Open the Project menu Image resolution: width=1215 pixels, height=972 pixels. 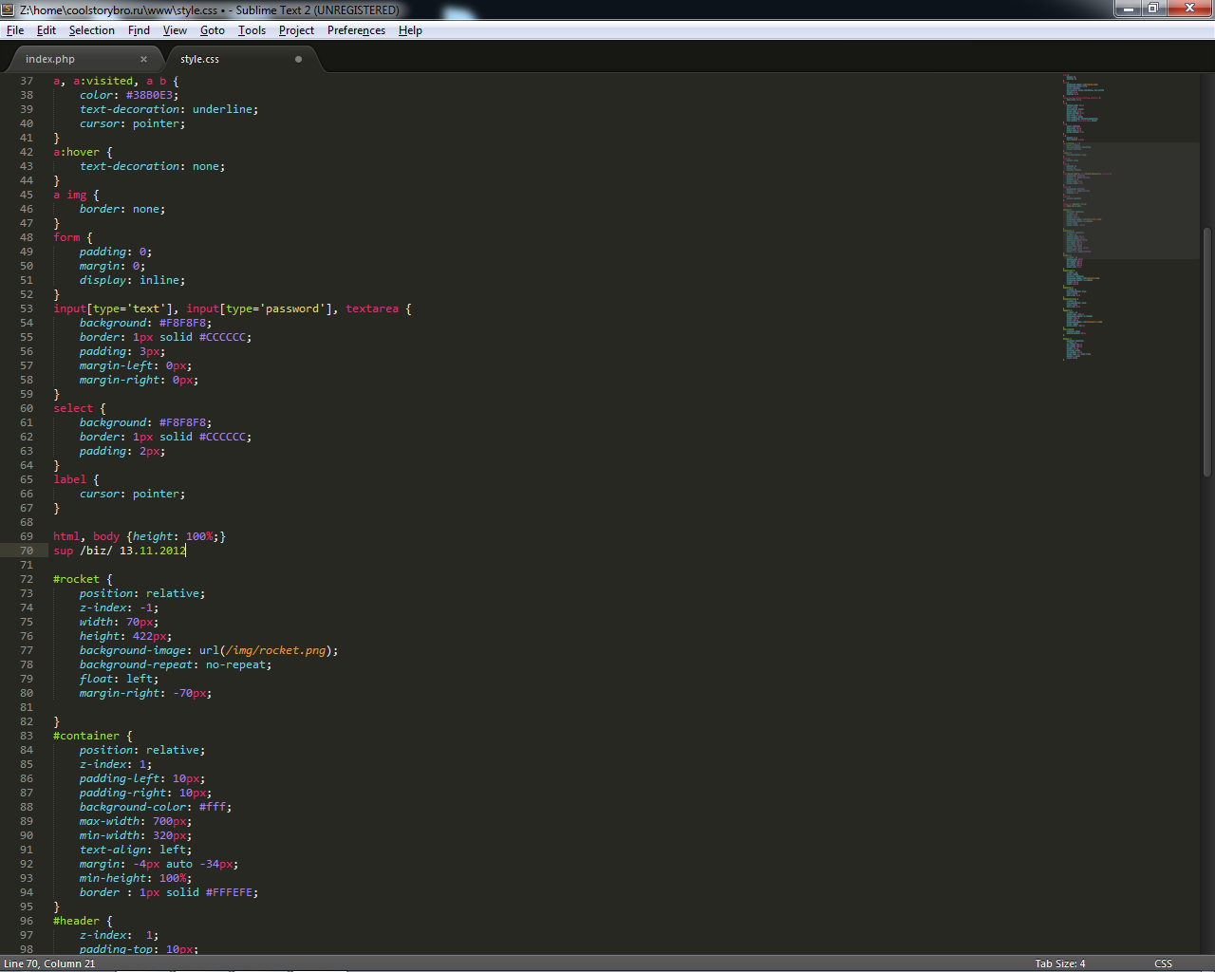tap(296, 30)
